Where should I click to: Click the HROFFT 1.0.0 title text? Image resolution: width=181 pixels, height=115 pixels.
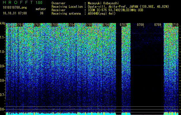tap(22, 2)
